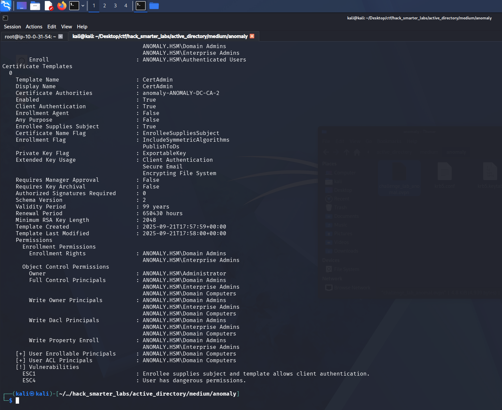Click the 'ESC4' vulnerability label
This screenshot has height=410, width=502.
(29, 380)
